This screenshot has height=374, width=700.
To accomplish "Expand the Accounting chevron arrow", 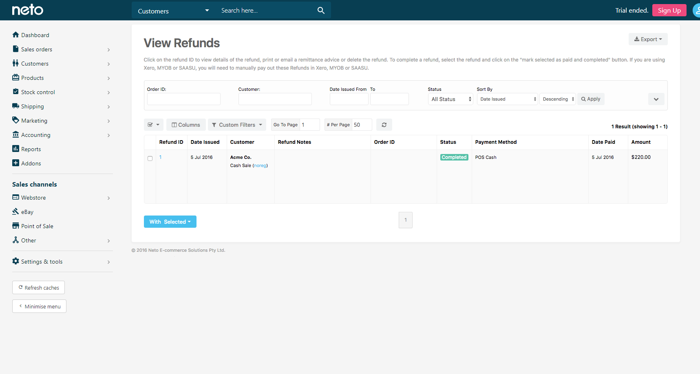I will [109, 135].
